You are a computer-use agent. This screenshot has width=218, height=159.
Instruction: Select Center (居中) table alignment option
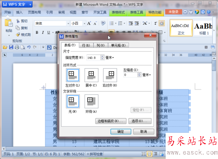(x=92, y=75)
